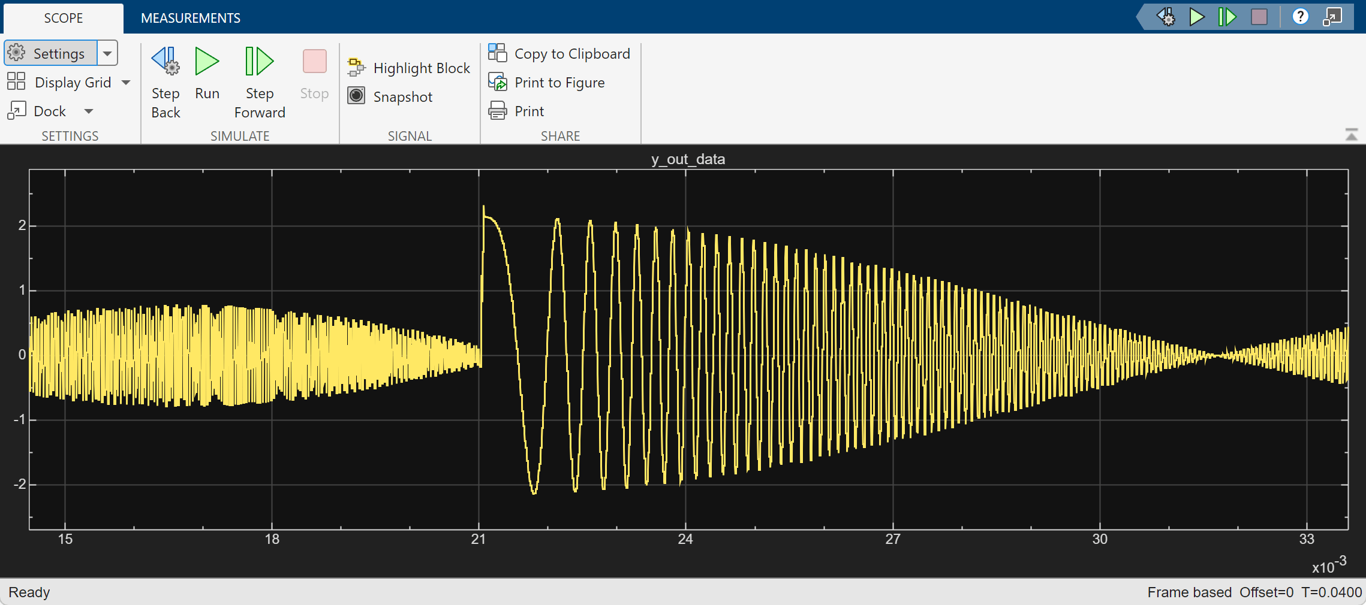Click quick-access Step Forward in title bar
The height and width of the screenshot is (605, 1366).
(1227, 17)
